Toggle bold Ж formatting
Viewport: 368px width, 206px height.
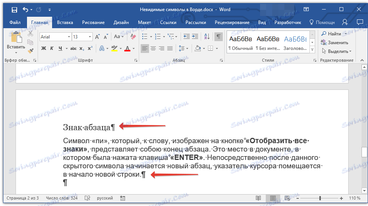pos(44,48)
